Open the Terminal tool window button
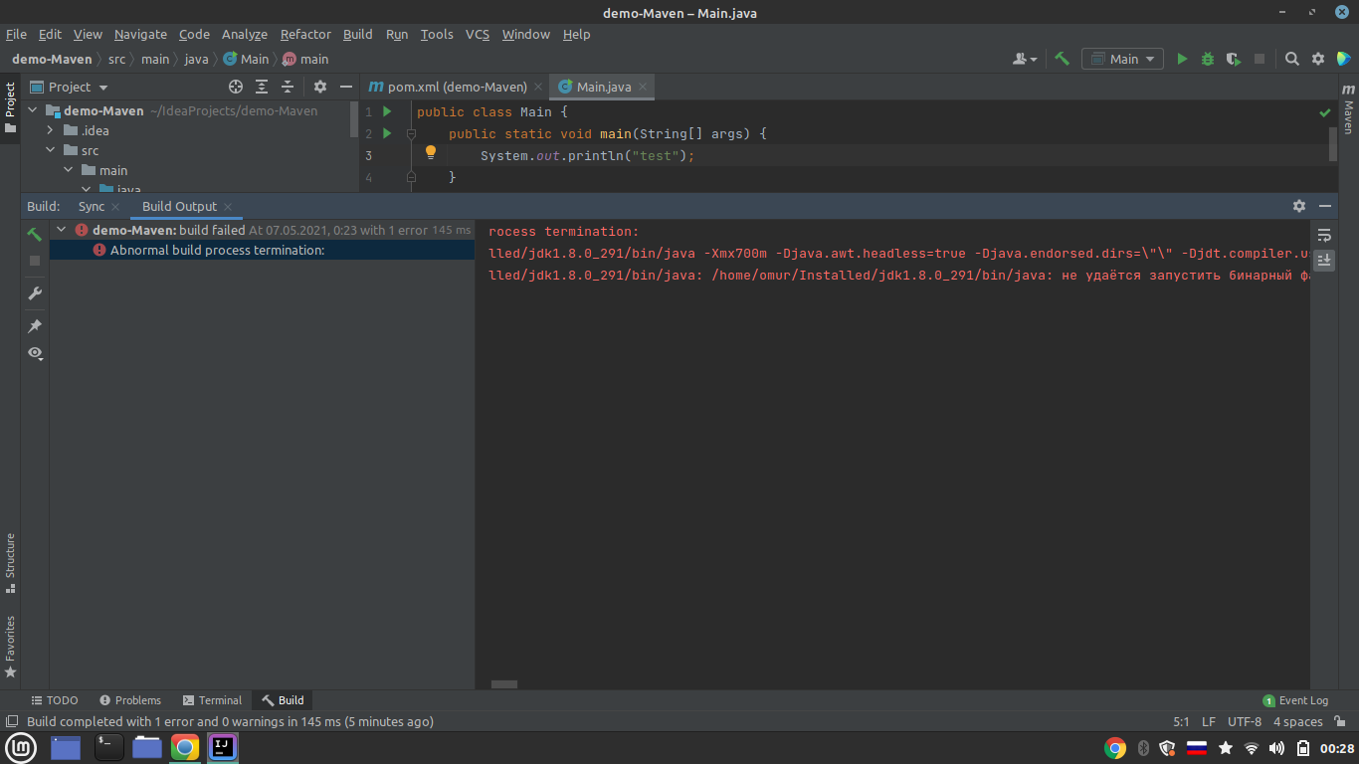Image resolution: width=1359 pixels, height=764 pixels. click(210, 700)
